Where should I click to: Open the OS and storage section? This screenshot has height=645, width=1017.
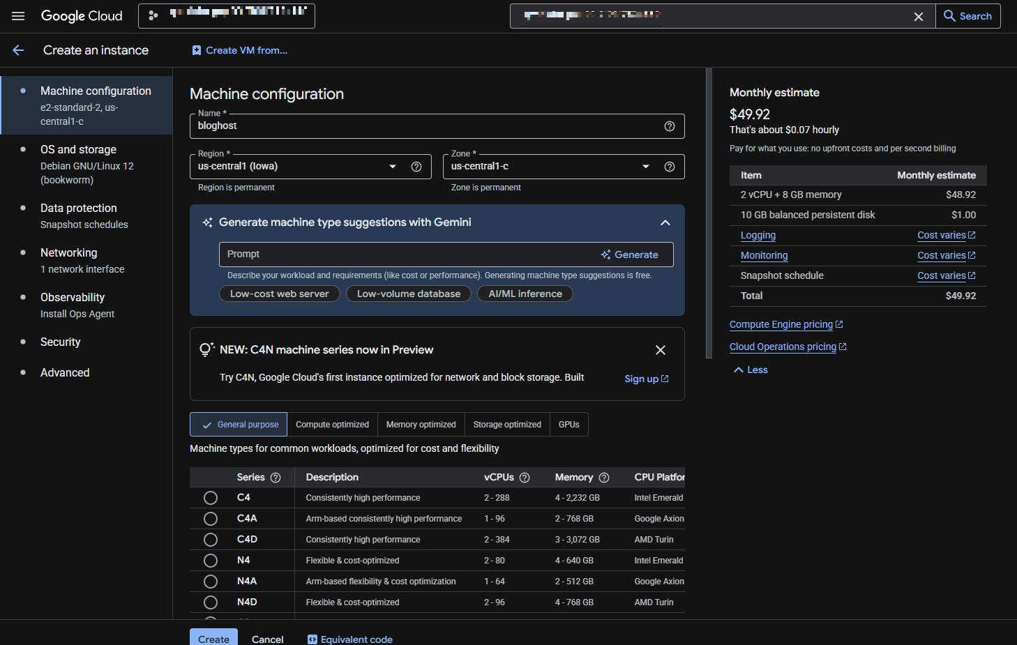point(86,165)
